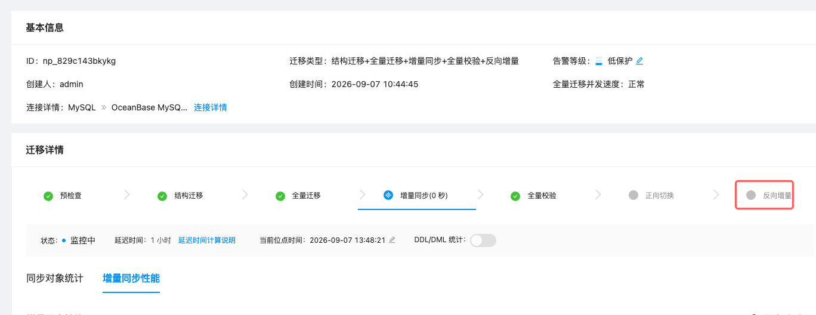
Task: Toggle the DDL/DML 统计 switch
Action: click(483, 240)
